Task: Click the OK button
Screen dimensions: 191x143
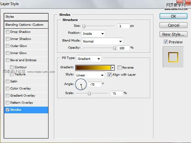Action: pos(173,16)
